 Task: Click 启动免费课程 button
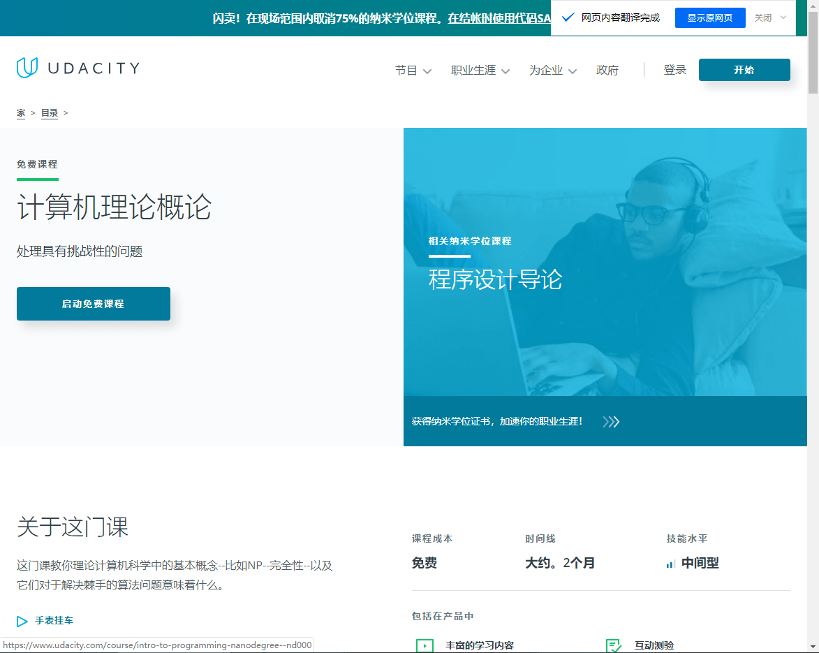tap(94, 304)
